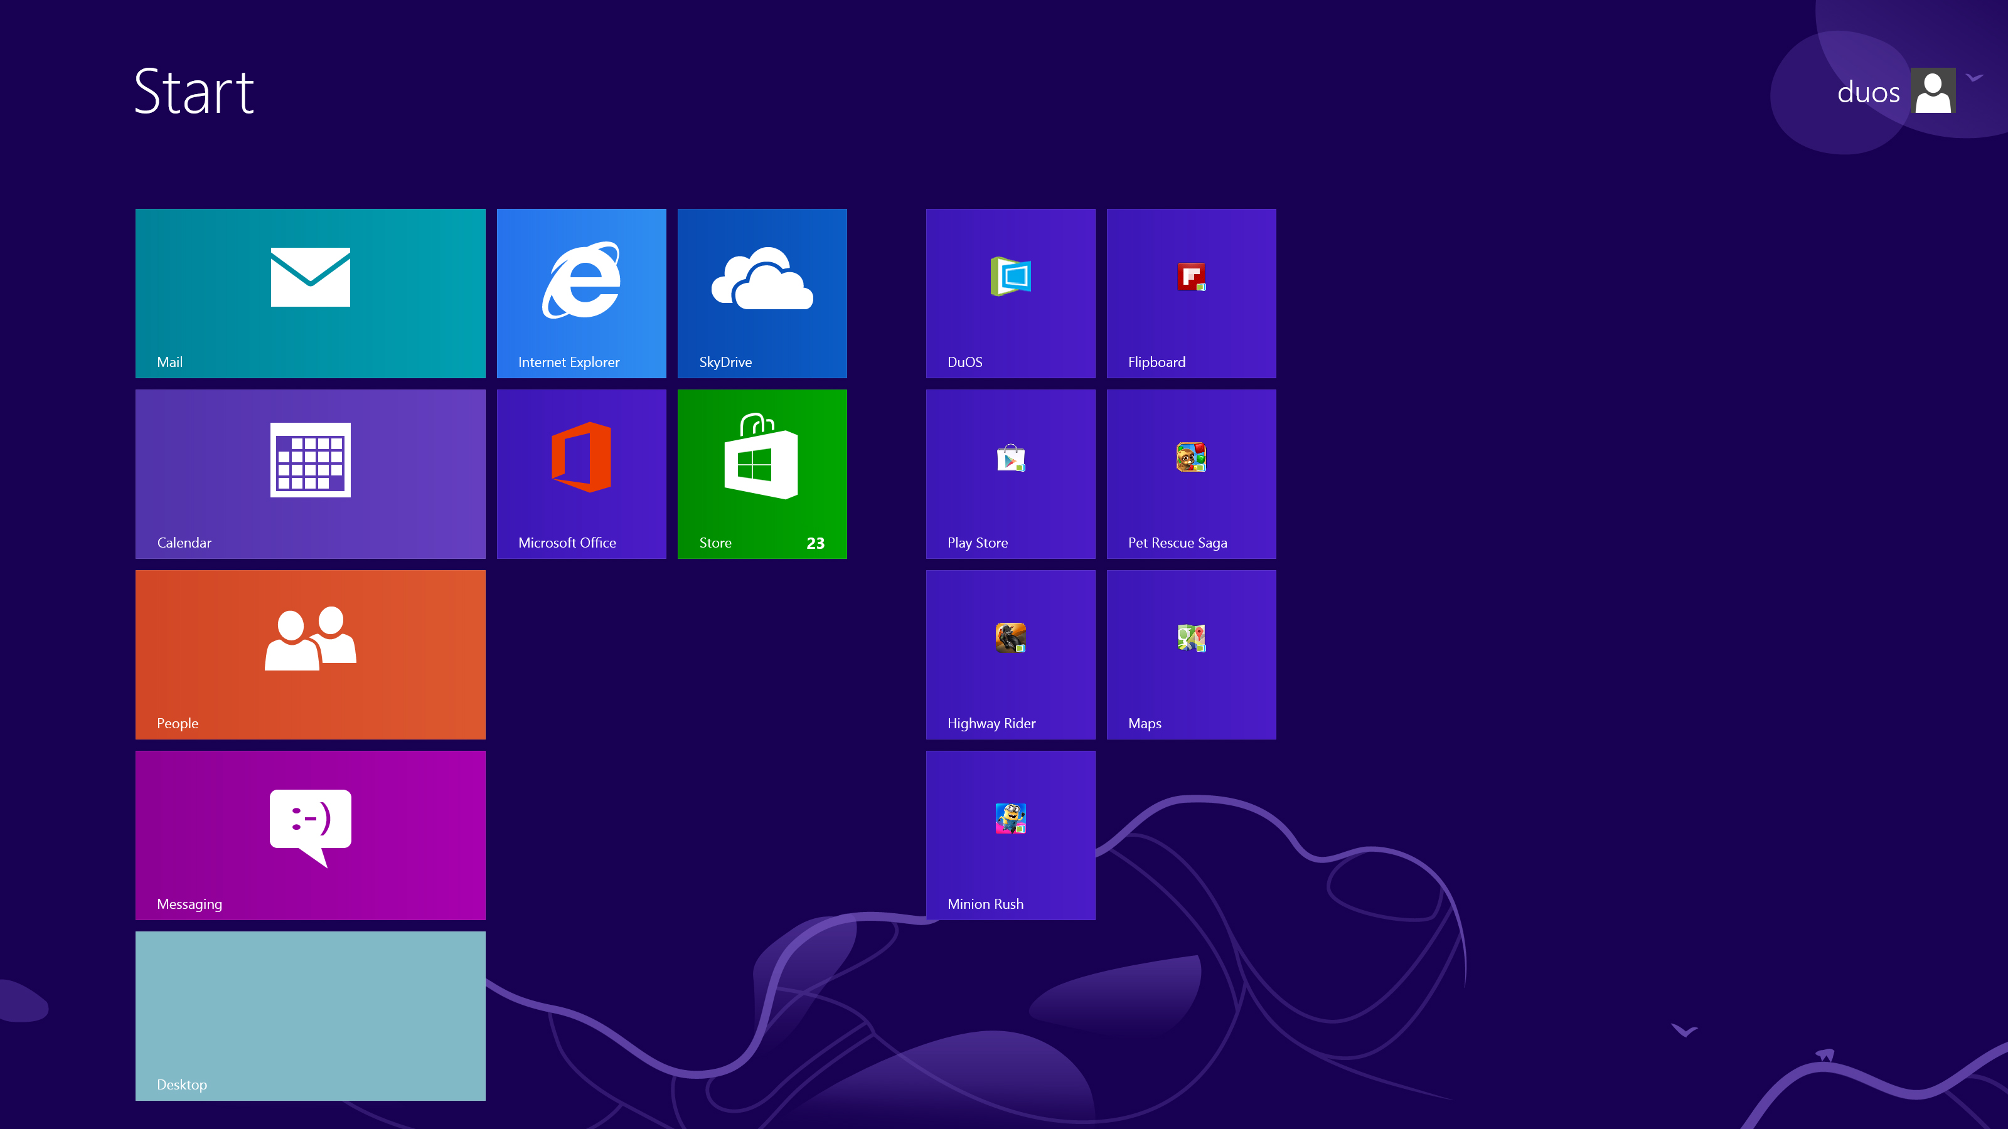Launch Minion Rush game tile
The width and height of the screenshot is (2008, 1129).
1011,835
